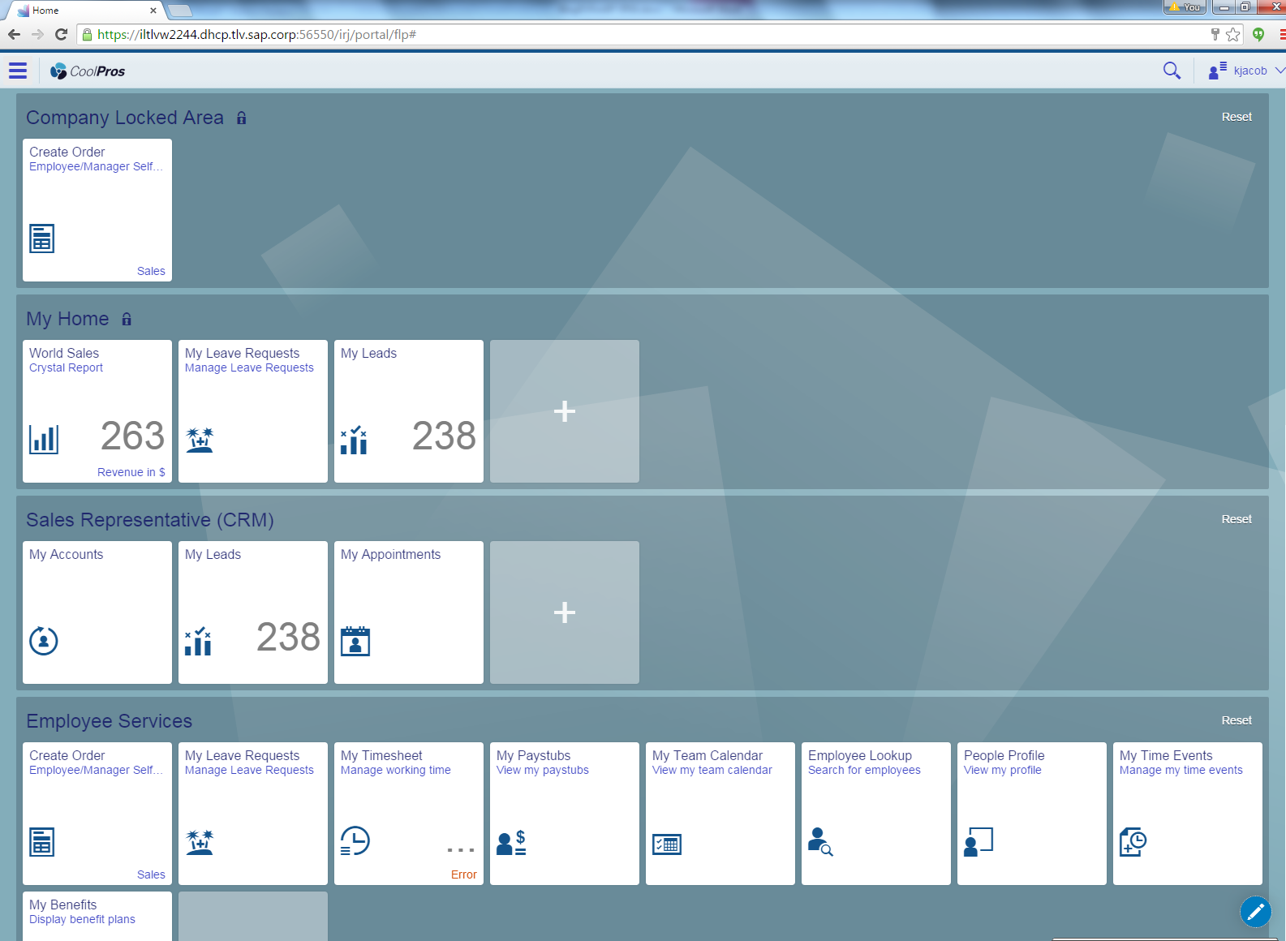This screenshot has width=1286, height=941.
Task: Reset the Sales Representative (CRM) group
Action: click(x=1237, y=519)
